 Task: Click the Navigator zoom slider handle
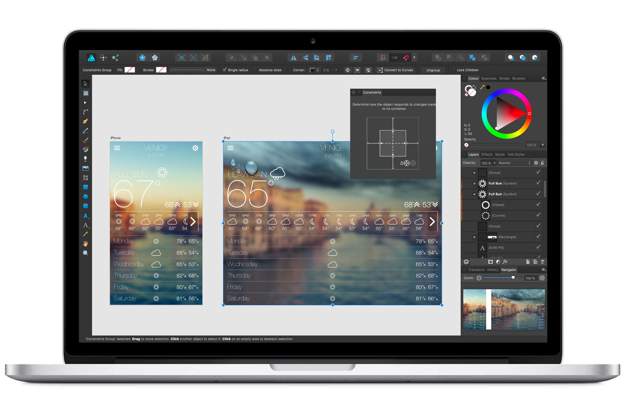pyautogui.click(x=513, y=277)
